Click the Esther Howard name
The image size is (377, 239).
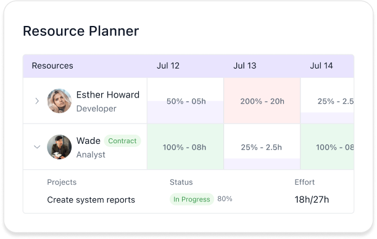coord(108,95)
